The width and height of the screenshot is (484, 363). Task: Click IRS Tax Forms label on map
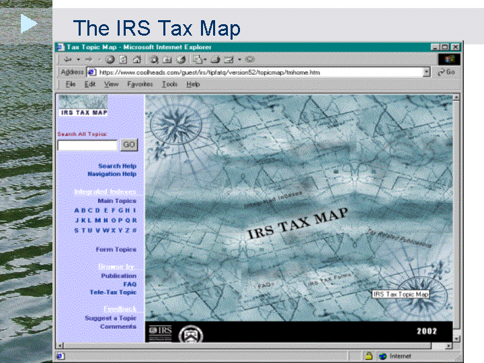(329, 279)
